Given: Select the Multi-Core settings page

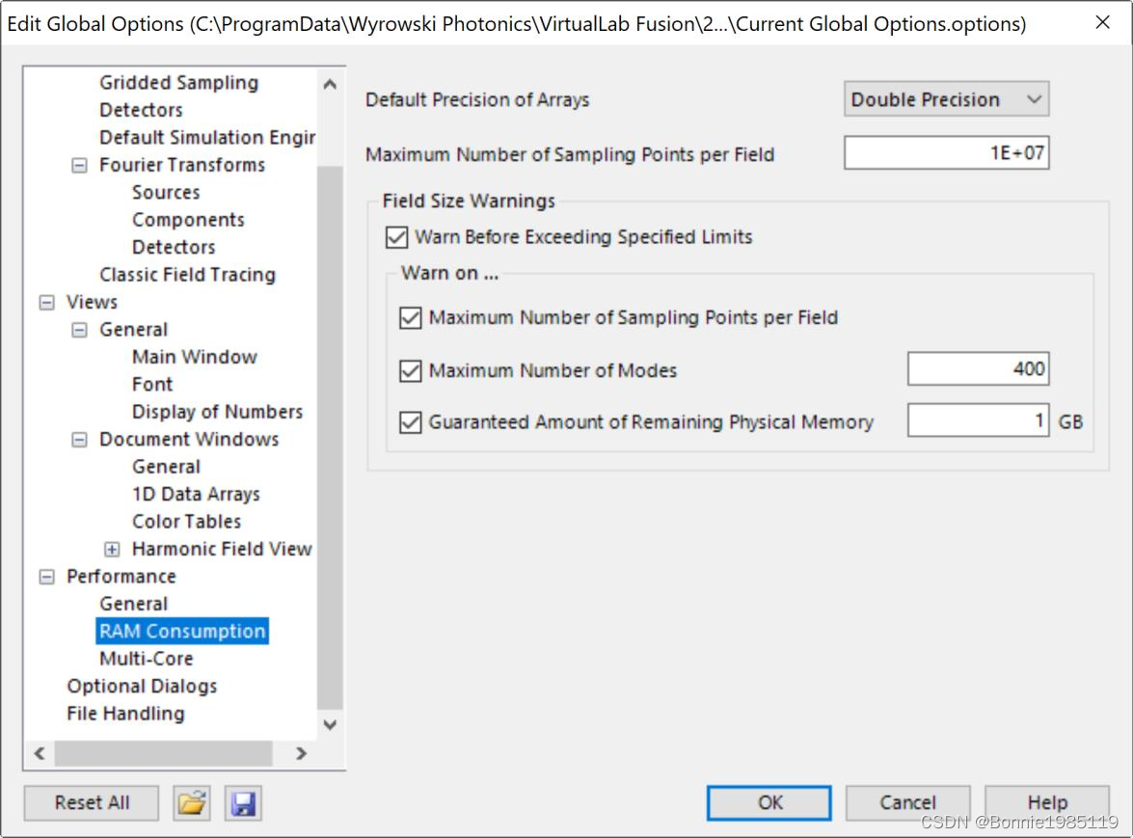Looking at the screenshot, I should (146, 658).
